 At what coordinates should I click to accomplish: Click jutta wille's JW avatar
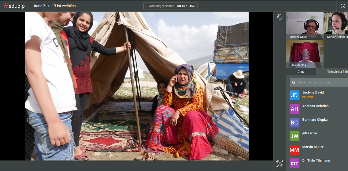tap(294, 136)
